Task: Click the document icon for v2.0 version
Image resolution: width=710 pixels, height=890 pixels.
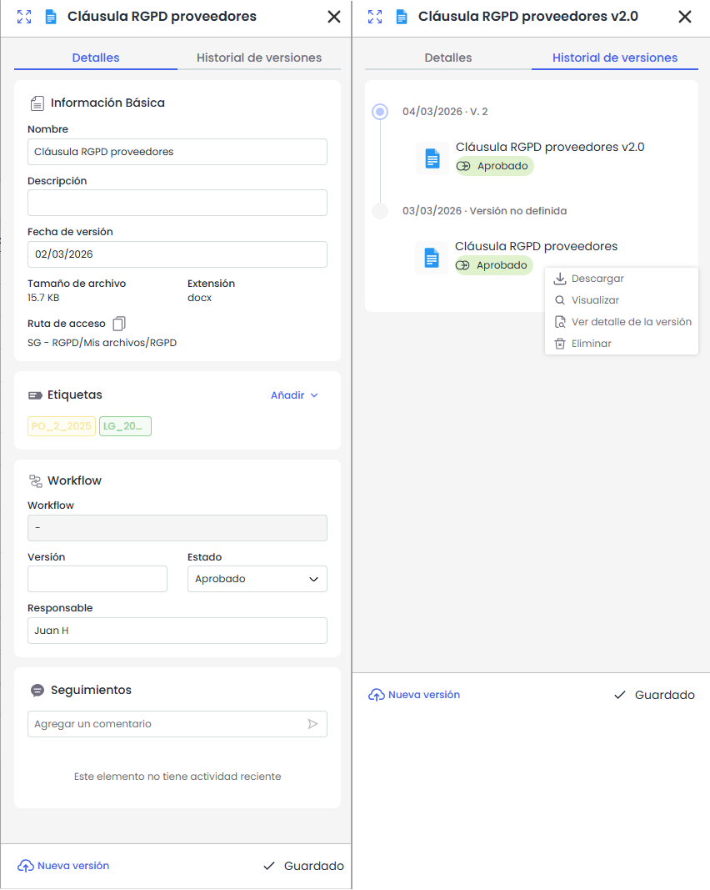Action: 432,158
